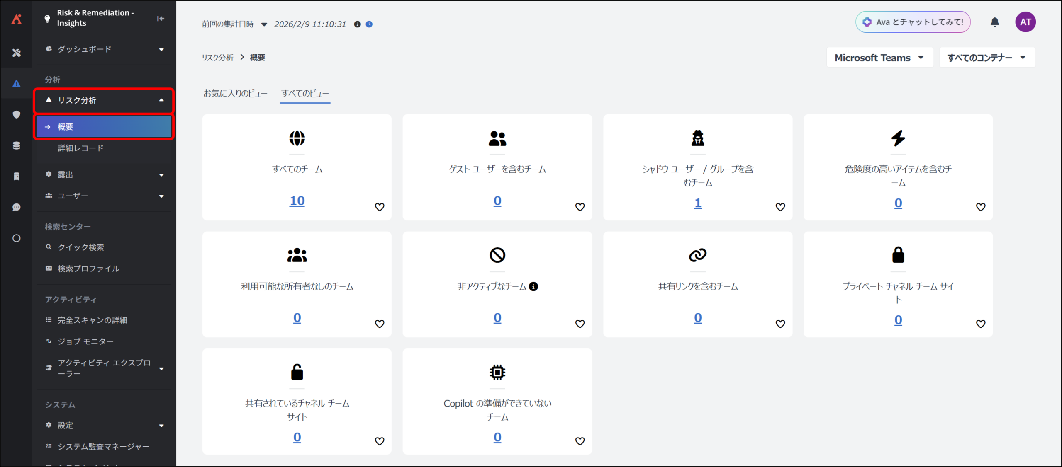Open 詳細レコード in the sidebar

tap(80, 148)
